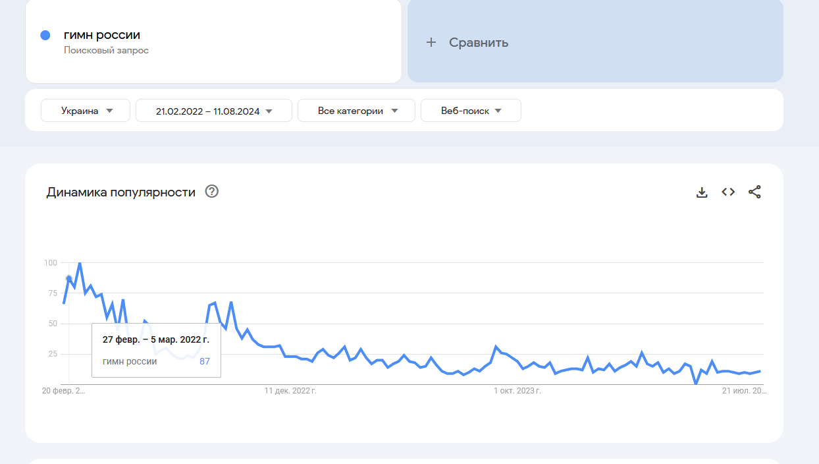
Task: Open the Украина region dropdown
Action: (x=87, y=111)
